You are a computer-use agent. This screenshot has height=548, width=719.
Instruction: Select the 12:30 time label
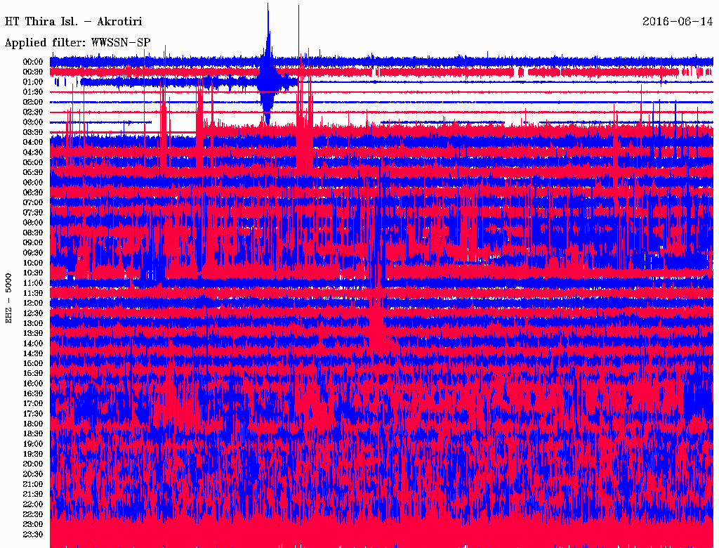tap(33, 313)
